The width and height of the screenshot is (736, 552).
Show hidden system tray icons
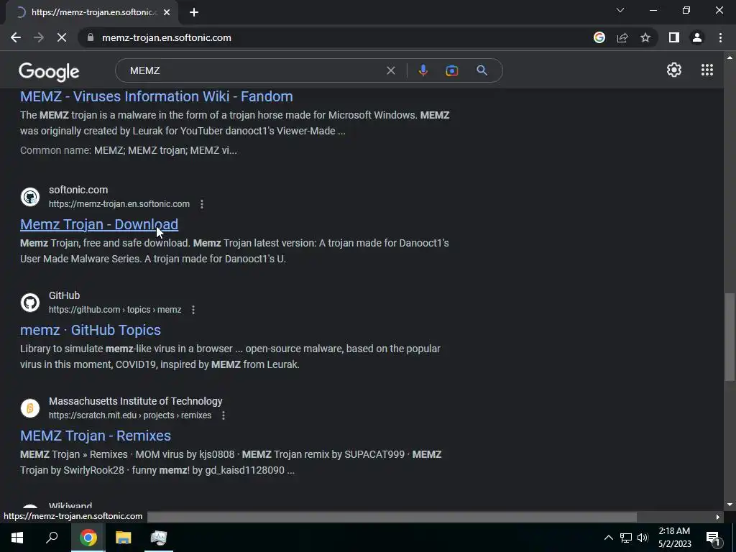pos(608,538)
